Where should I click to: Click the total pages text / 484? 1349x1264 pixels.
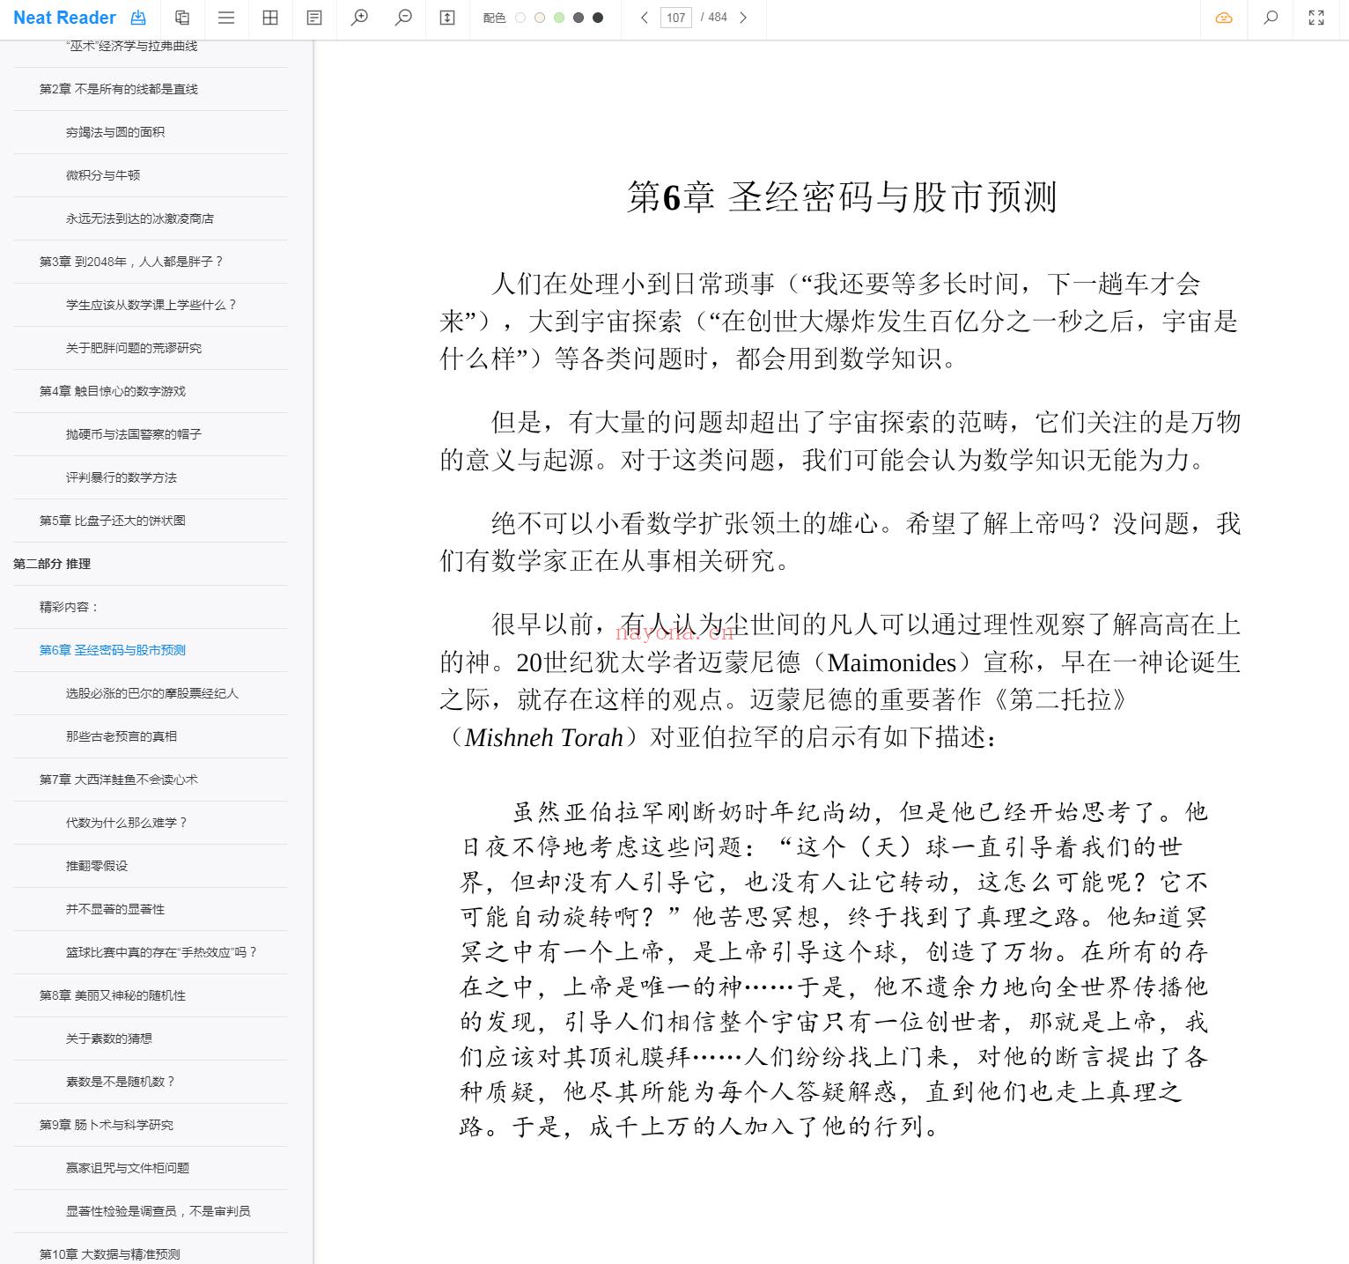714,18
